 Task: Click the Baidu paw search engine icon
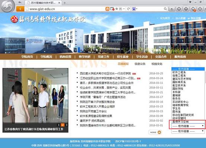point(134,9)
